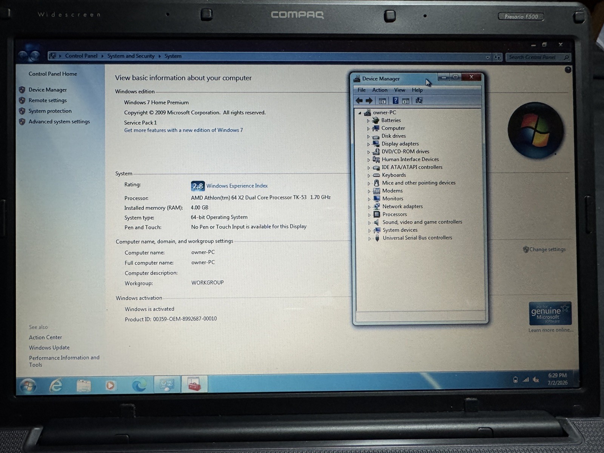Screen dimensions: 604x453
Task: Select the Network adapters icon
Action: (x=377, y=206)
